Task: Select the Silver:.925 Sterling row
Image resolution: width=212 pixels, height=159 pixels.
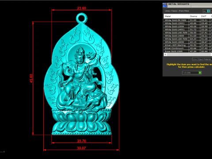Action: [x=188, y=45]
